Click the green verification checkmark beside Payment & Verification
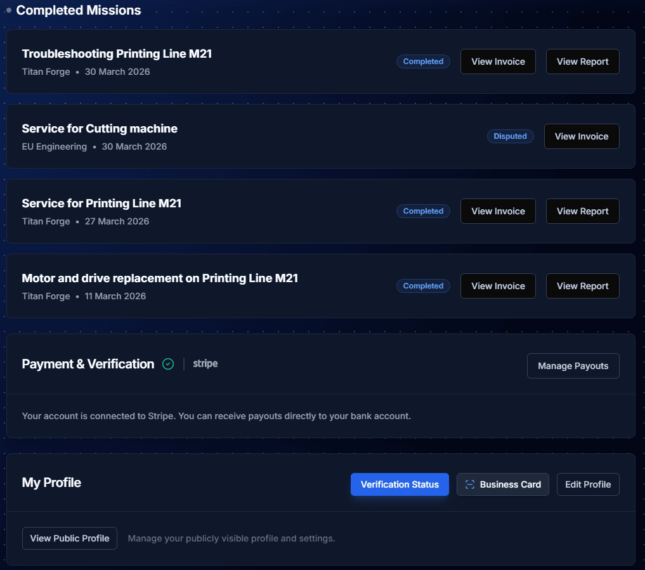Screen dimensions: 645x570 pos(167,364)
